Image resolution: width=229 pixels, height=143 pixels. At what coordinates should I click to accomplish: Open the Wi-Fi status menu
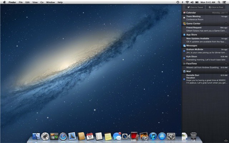click(187, 2)
